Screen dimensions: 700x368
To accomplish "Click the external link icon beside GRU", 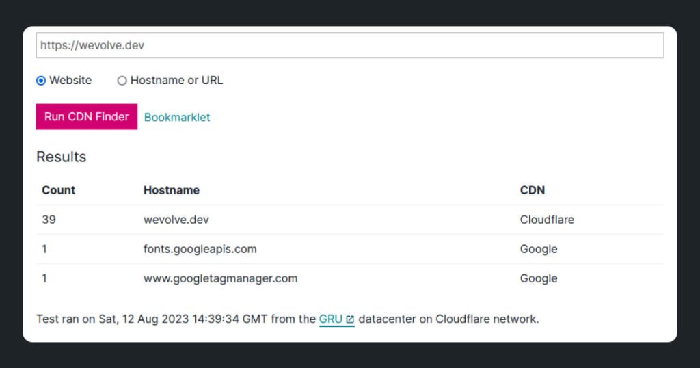I will (x=350, y=319).
